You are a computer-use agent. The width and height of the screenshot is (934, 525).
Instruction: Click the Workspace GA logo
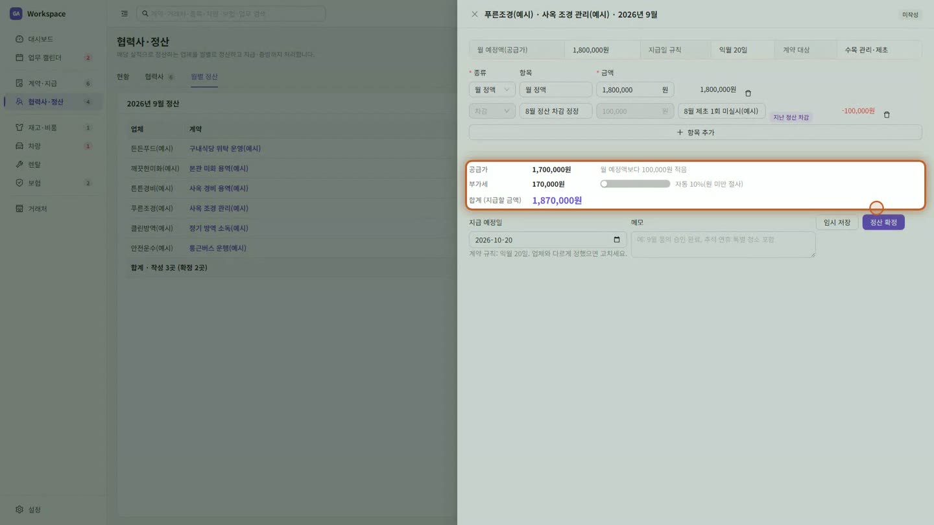[16, 14]
